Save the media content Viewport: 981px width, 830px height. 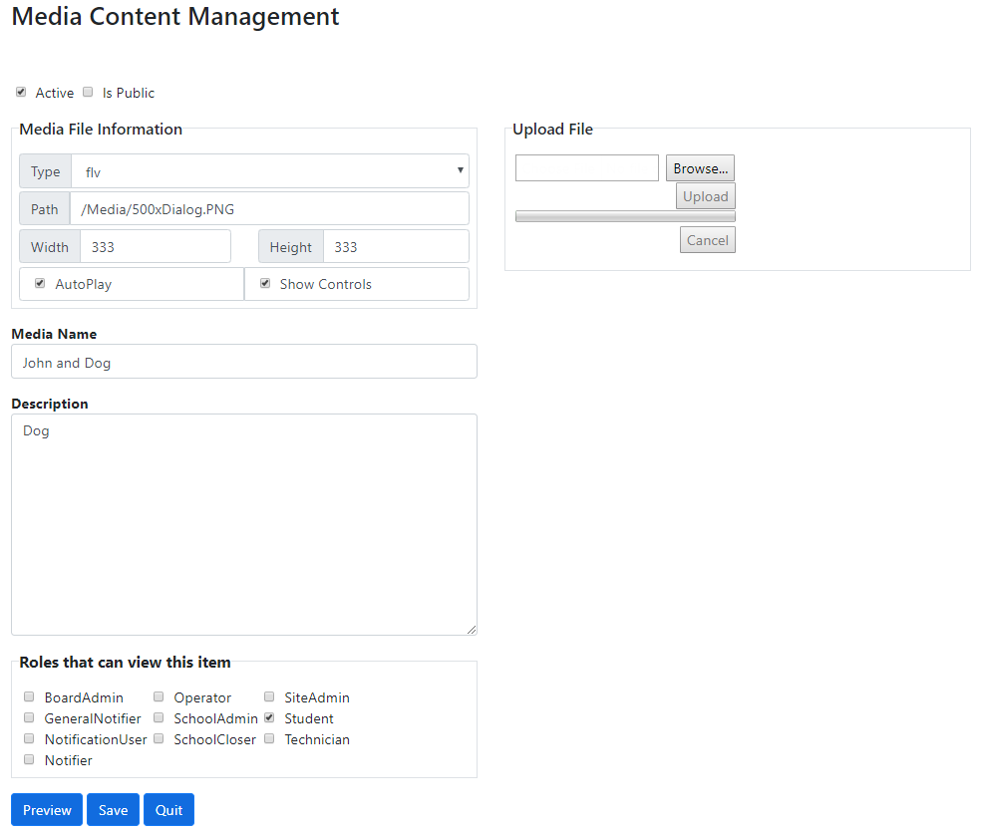pos(112,809)
